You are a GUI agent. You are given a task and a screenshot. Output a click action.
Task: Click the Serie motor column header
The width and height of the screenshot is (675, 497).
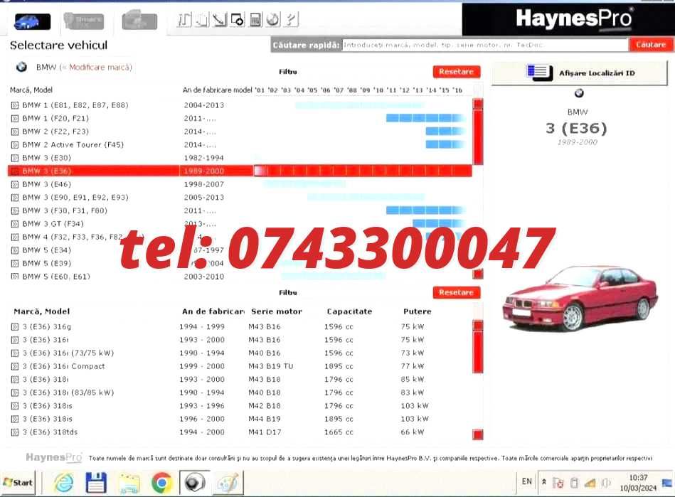coord(277,311)
